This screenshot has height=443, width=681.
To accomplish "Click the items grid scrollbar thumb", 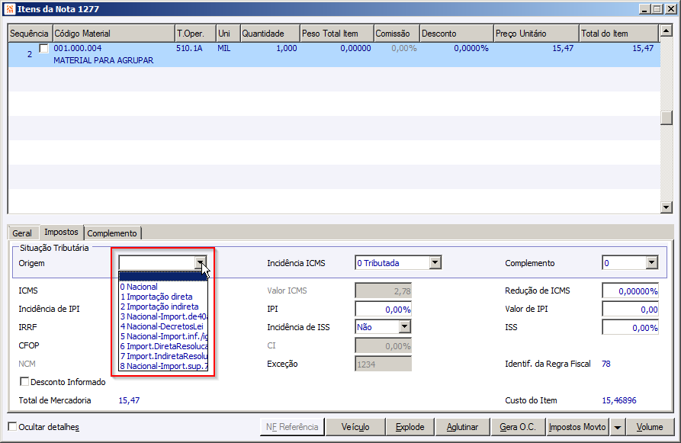I will tap(667, 118).
